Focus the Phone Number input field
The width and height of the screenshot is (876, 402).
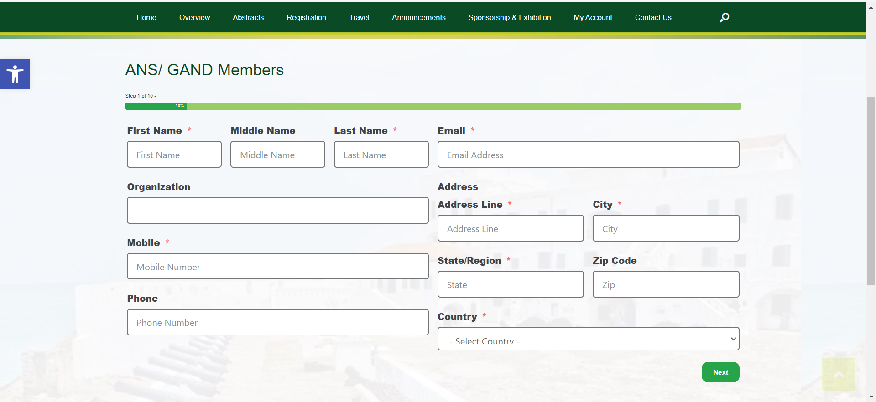[278, 323]
